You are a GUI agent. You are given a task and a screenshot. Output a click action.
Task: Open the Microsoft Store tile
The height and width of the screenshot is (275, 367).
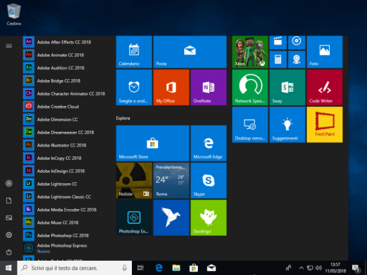coord(152,143)
